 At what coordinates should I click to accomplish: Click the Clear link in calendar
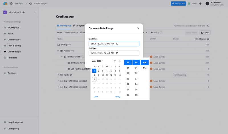[x=96, y=97]
